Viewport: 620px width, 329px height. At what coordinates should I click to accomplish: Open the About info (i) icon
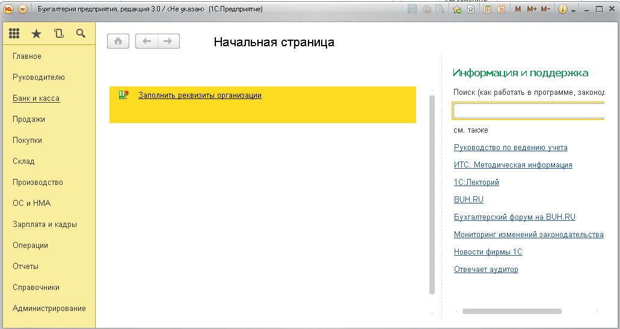[563, 9]
